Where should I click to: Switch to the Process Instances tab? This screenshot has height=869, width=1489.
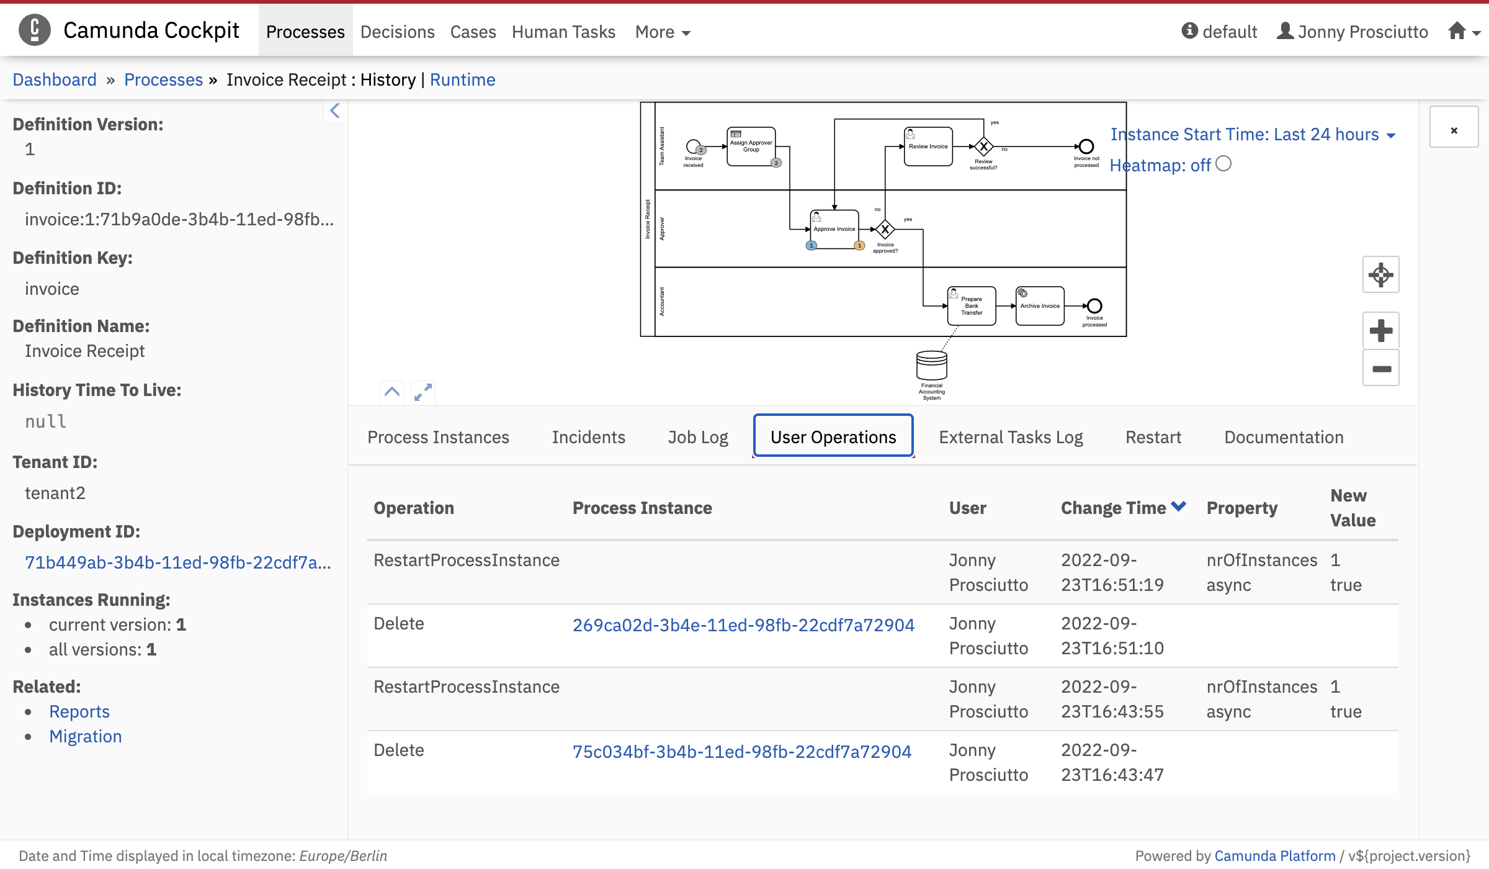coord(438,437)
